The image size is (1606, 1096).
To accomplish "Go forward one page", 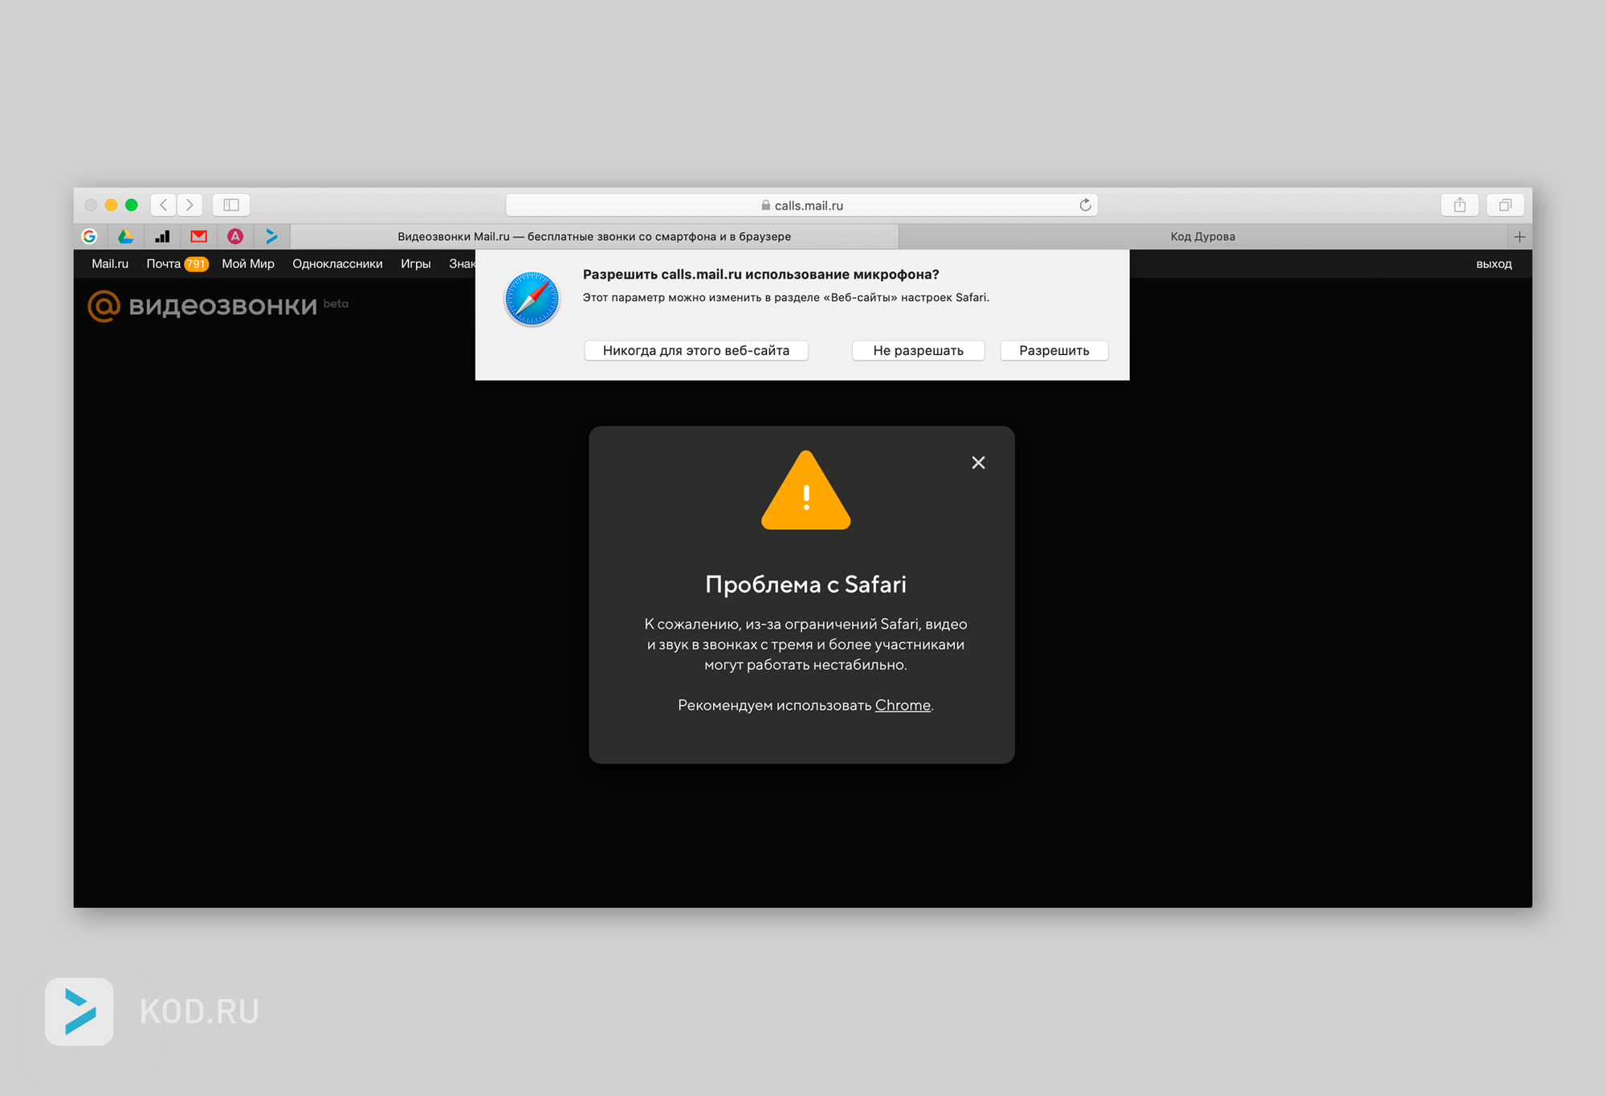I will [x=190, y=205].
